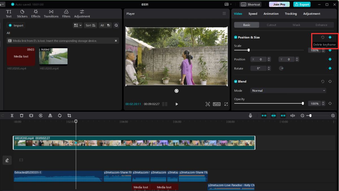Select the HIEU0265.mp4 added thumbnail
Viewport: 339px width, 191px height.
pyautogui.click(x=53, y=56)
